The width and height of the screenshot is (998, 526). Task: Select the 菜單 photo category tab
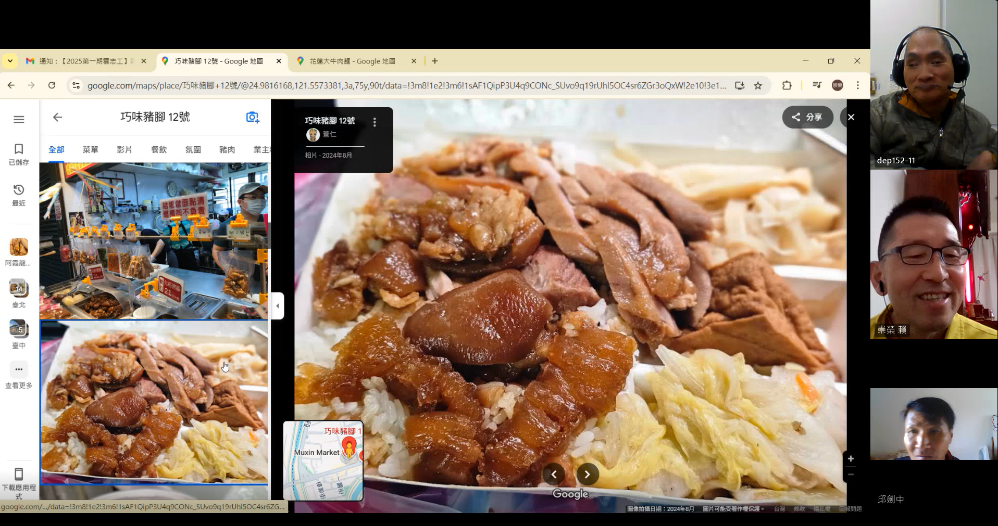tap(90, 149)
